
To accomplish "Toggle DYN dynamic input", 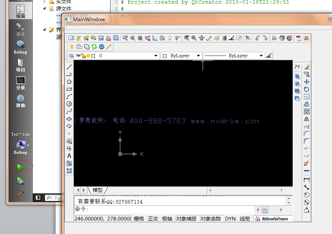I will point(230,219).
